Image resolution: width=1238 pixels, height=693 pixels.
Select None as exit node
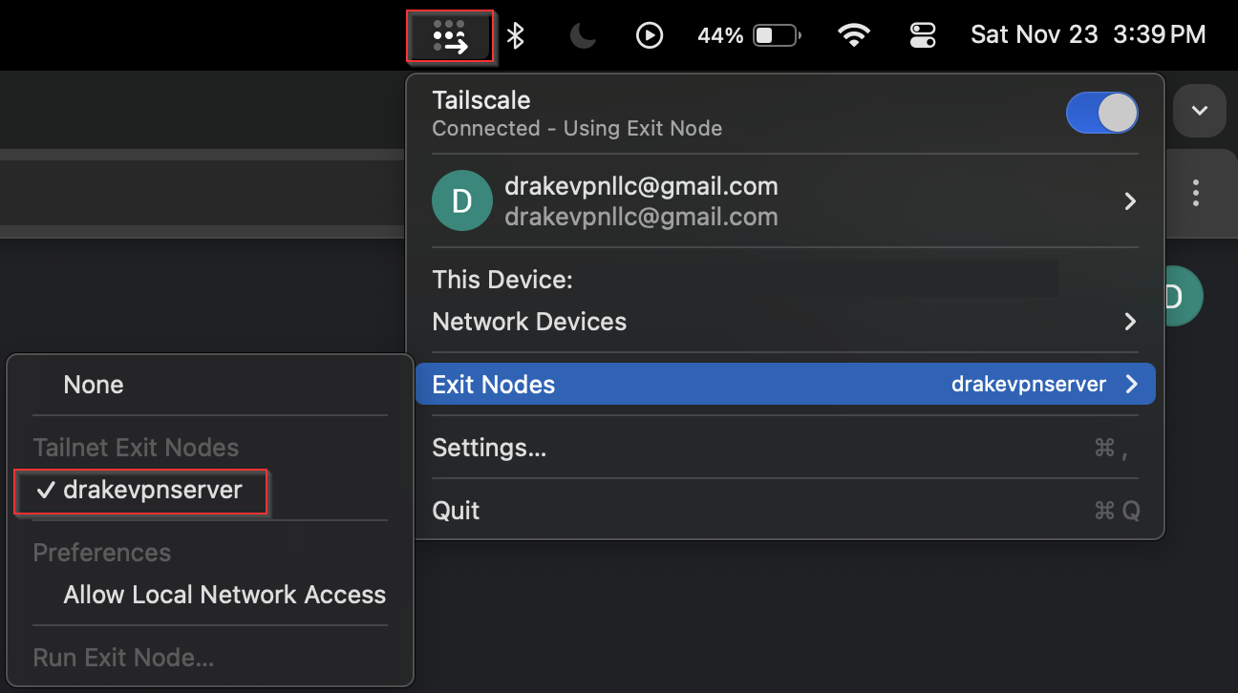tap(210, 385)
